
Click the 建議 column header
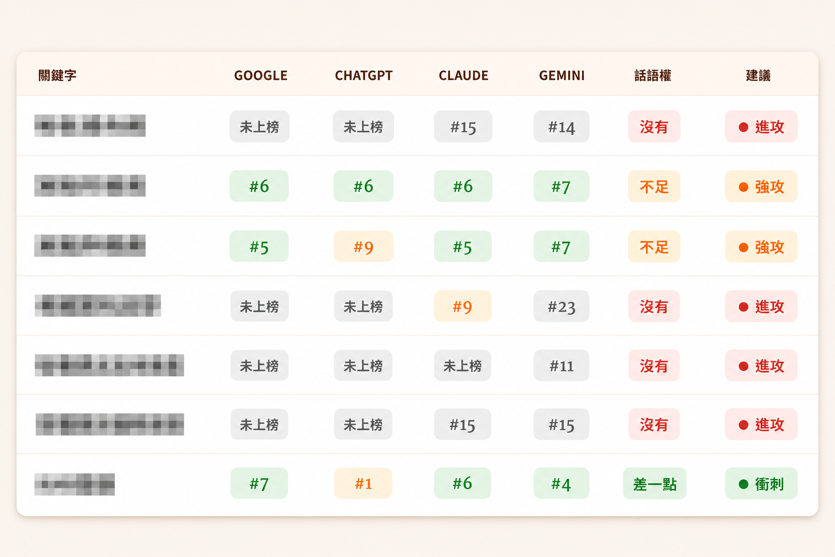tap(758, 76)
